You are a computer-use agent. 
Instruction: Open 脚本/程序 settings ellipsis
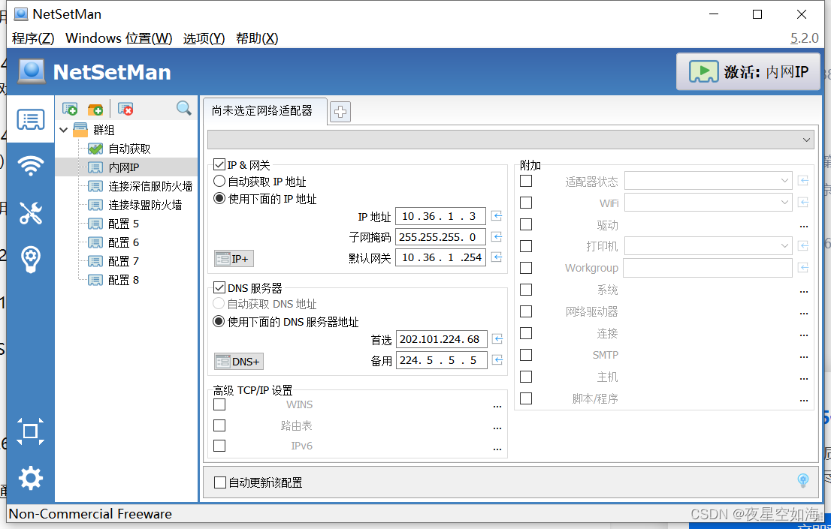[x=804, y=401]
